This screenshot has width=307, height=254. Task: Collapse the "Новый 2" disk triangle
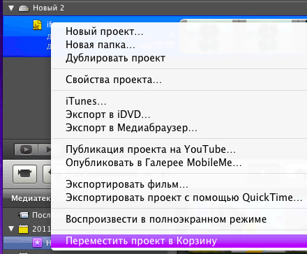pyautogui.click(x=11, y=8)
